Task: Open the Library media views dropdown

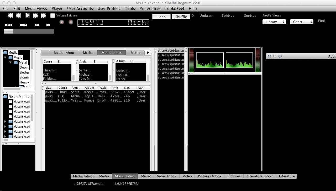Action: (x=274, y=22)
